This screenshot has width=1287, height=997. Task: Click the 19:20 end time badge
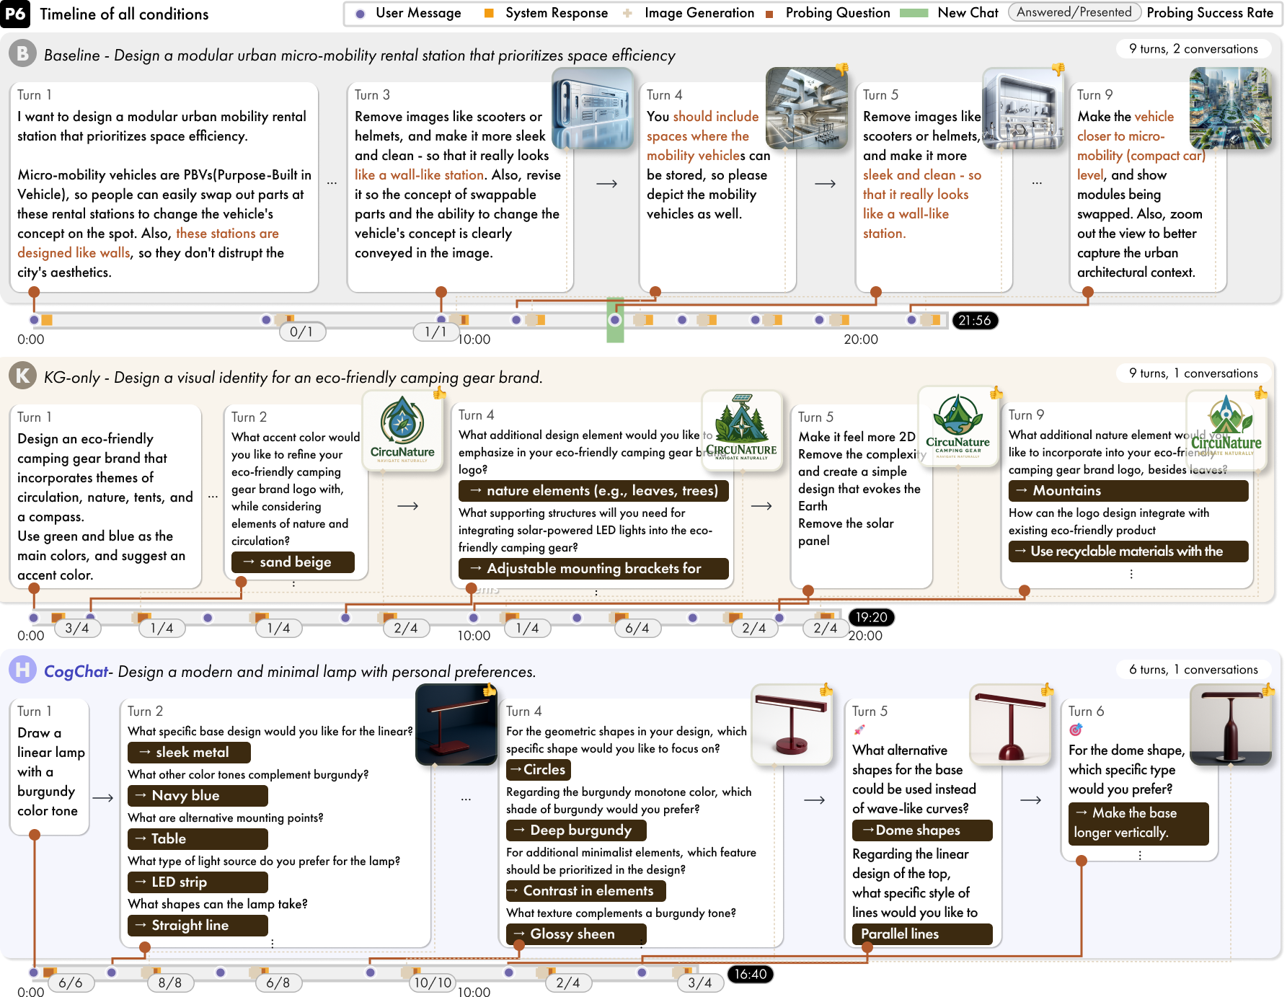pyautogui.click(x=872, y=617)
